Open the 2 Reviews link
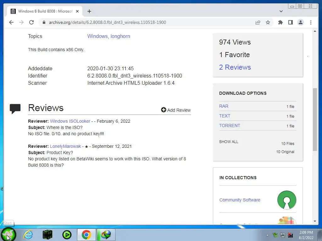Image resolution: width=322 pixels, height=241 pixels. [x=235, y=67]
